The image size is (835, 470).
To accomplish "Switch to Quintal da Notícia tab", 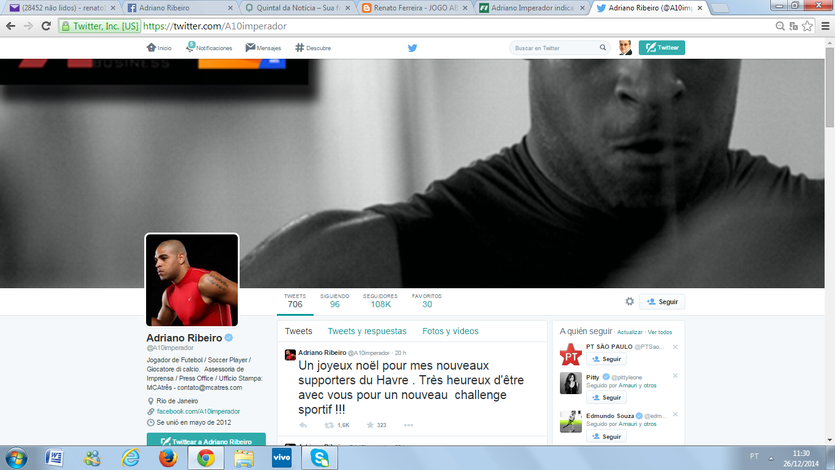I will (x=298, y=8).
